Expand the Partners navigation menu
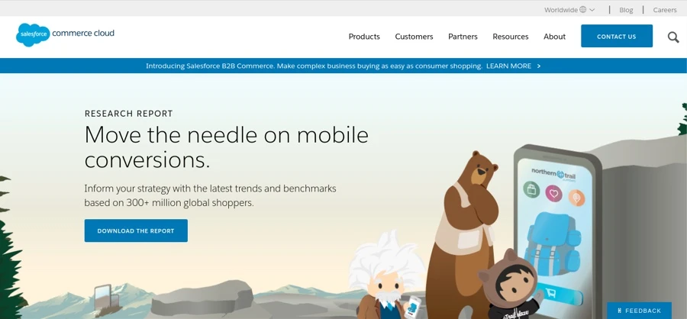This screenshot has width=687, height=319. click(x=463, y=37)
